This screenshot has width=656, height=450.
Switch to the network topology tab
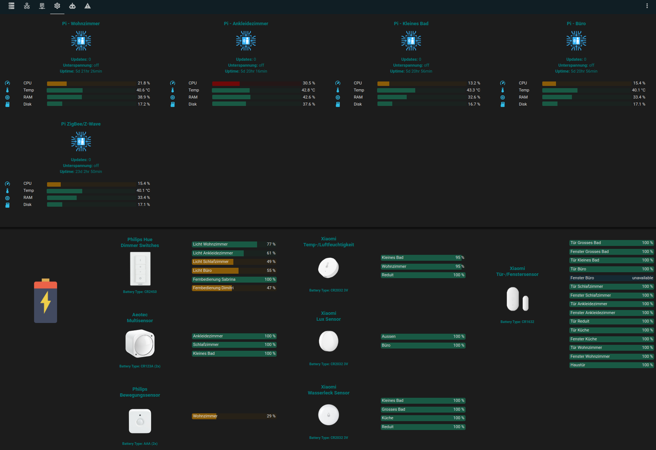coord(27,6)
